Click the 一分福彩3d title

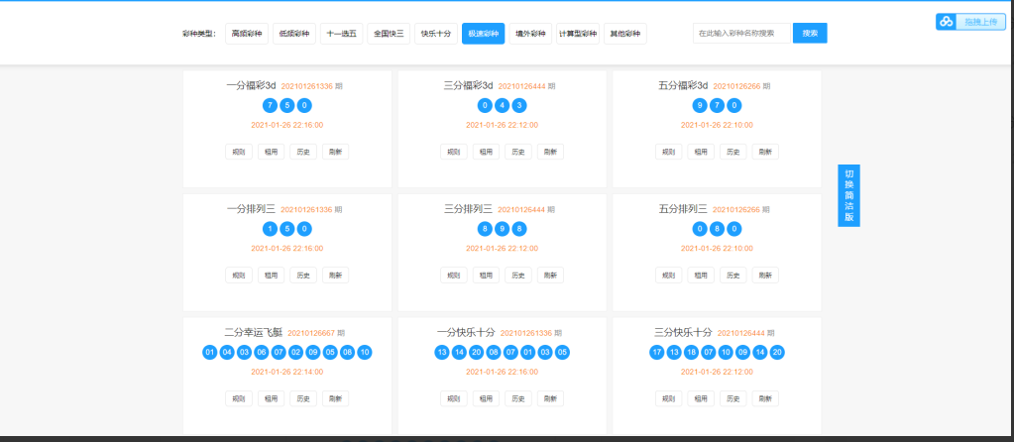click(252, 85)
